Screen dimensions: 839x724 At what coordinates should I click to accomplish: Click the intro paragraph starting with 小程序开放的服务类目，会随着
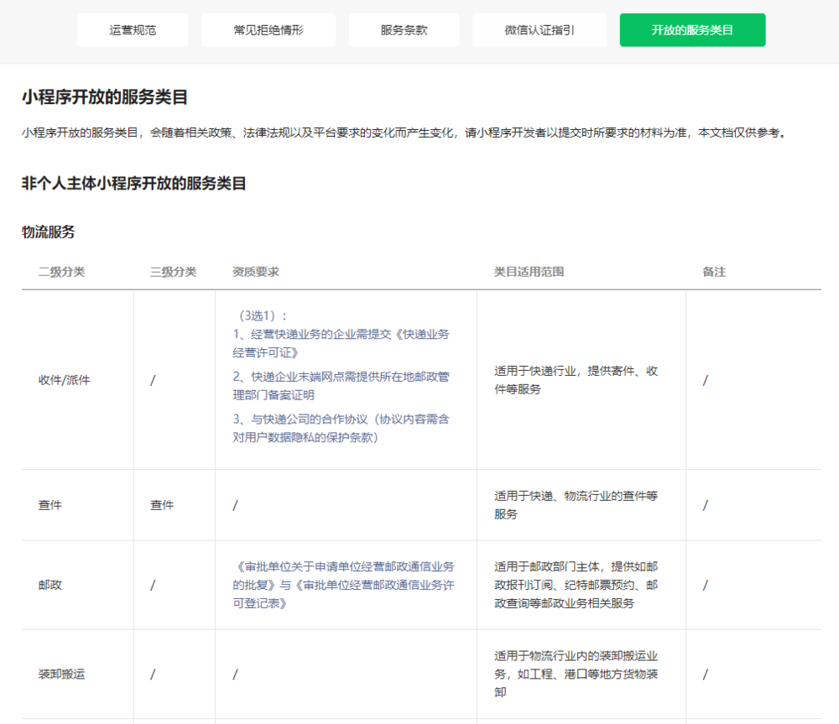[405, 133]
